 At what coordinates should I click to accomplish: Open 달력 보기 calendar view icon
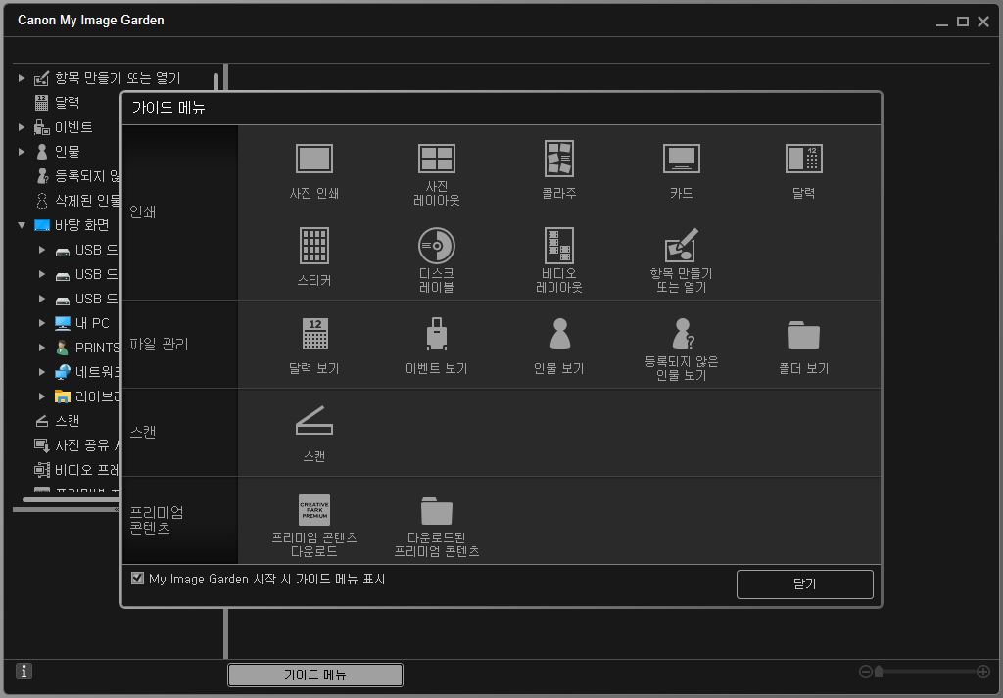pyautogui.click(x=314, y=334)
